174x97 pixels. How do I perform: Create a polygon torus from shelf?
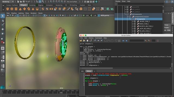[29, 9]
